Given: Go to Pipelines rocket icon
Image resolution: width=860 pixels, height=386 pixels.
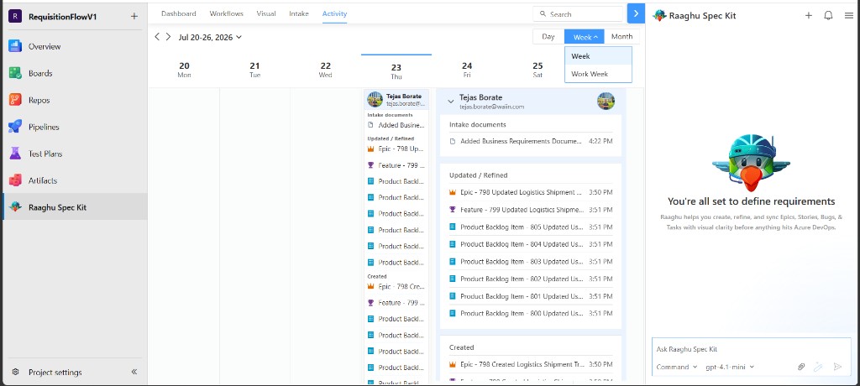Looking at the screenshot, I should 15,127.
